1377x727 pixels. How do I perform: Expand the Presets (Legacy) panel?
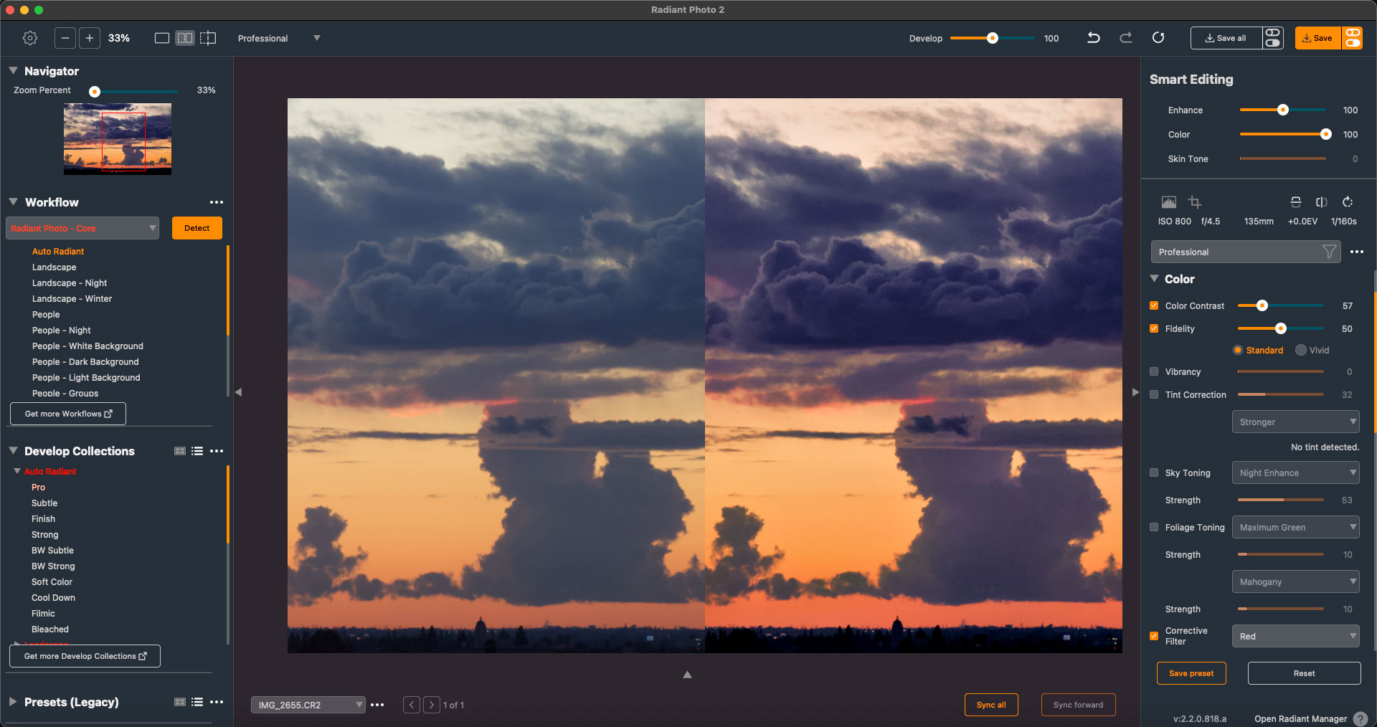(13, 702)
